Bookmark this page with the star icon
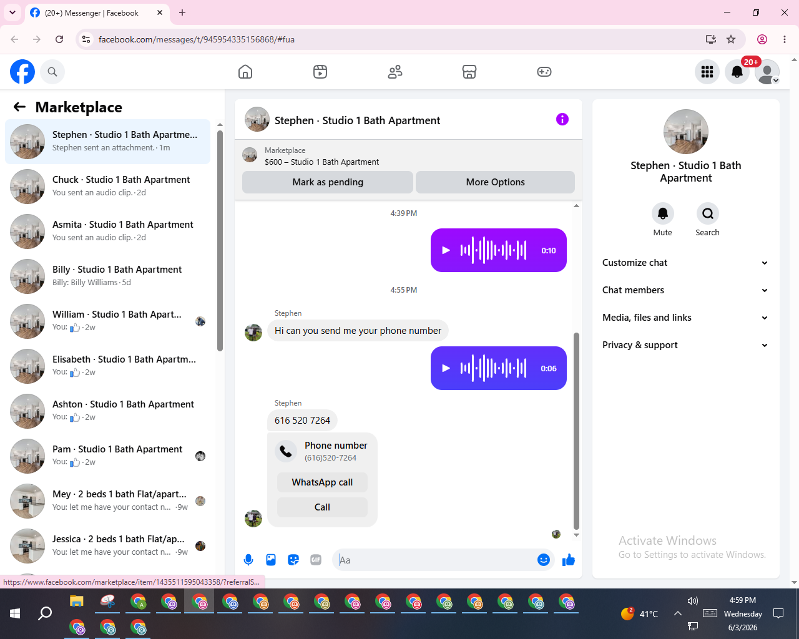Screen dimensions: 799x639 click(731, 39)
